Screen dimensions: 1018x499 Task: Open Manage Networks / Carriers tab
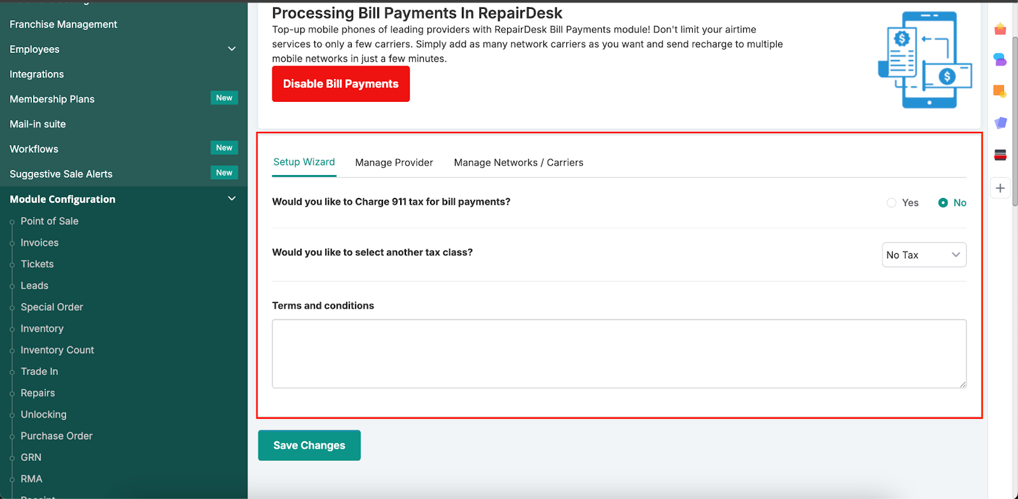(x=519, y=163)
